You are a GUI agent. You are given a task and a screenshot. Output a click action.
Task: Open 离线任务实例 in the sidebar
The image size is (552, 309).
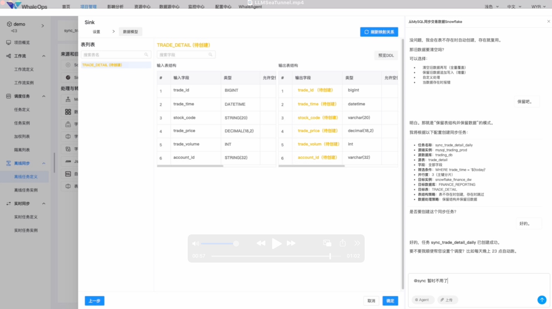pos(26,190)
